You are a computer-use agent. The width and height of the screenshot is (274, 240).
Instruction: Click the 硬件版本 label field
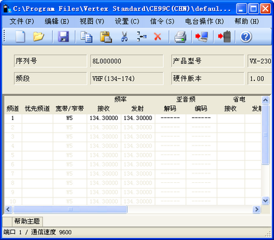pyautogui.click(x=207, y=79)
